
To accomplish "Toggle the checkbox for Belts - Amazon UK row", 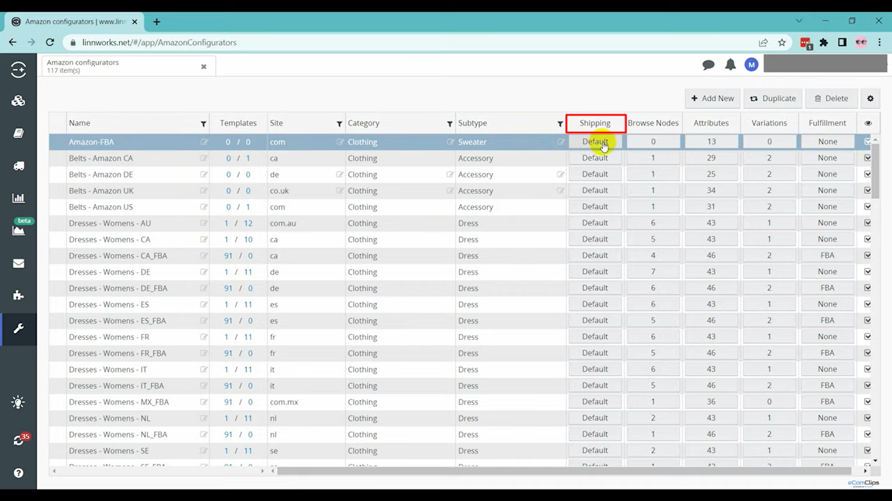I will (x=867, y=190).
